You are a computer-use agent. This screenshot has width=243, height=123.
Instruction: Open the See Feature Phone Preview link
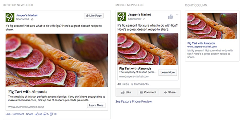[x=134, y=102]
